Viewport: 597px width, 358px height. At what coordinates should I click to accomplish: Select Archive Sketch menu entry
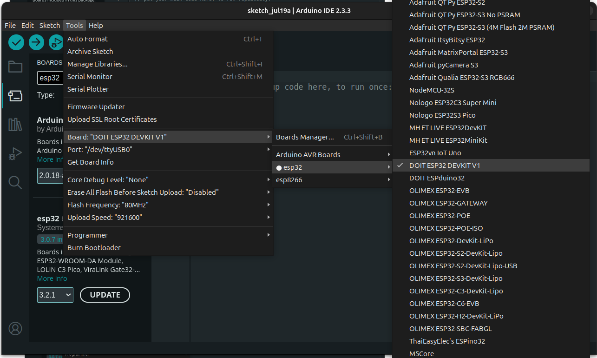pyautogui.click(x=168, y=52)
